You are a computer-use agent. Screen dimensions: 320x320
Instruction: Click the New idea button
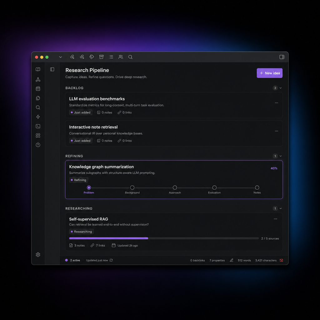[269, 73]
